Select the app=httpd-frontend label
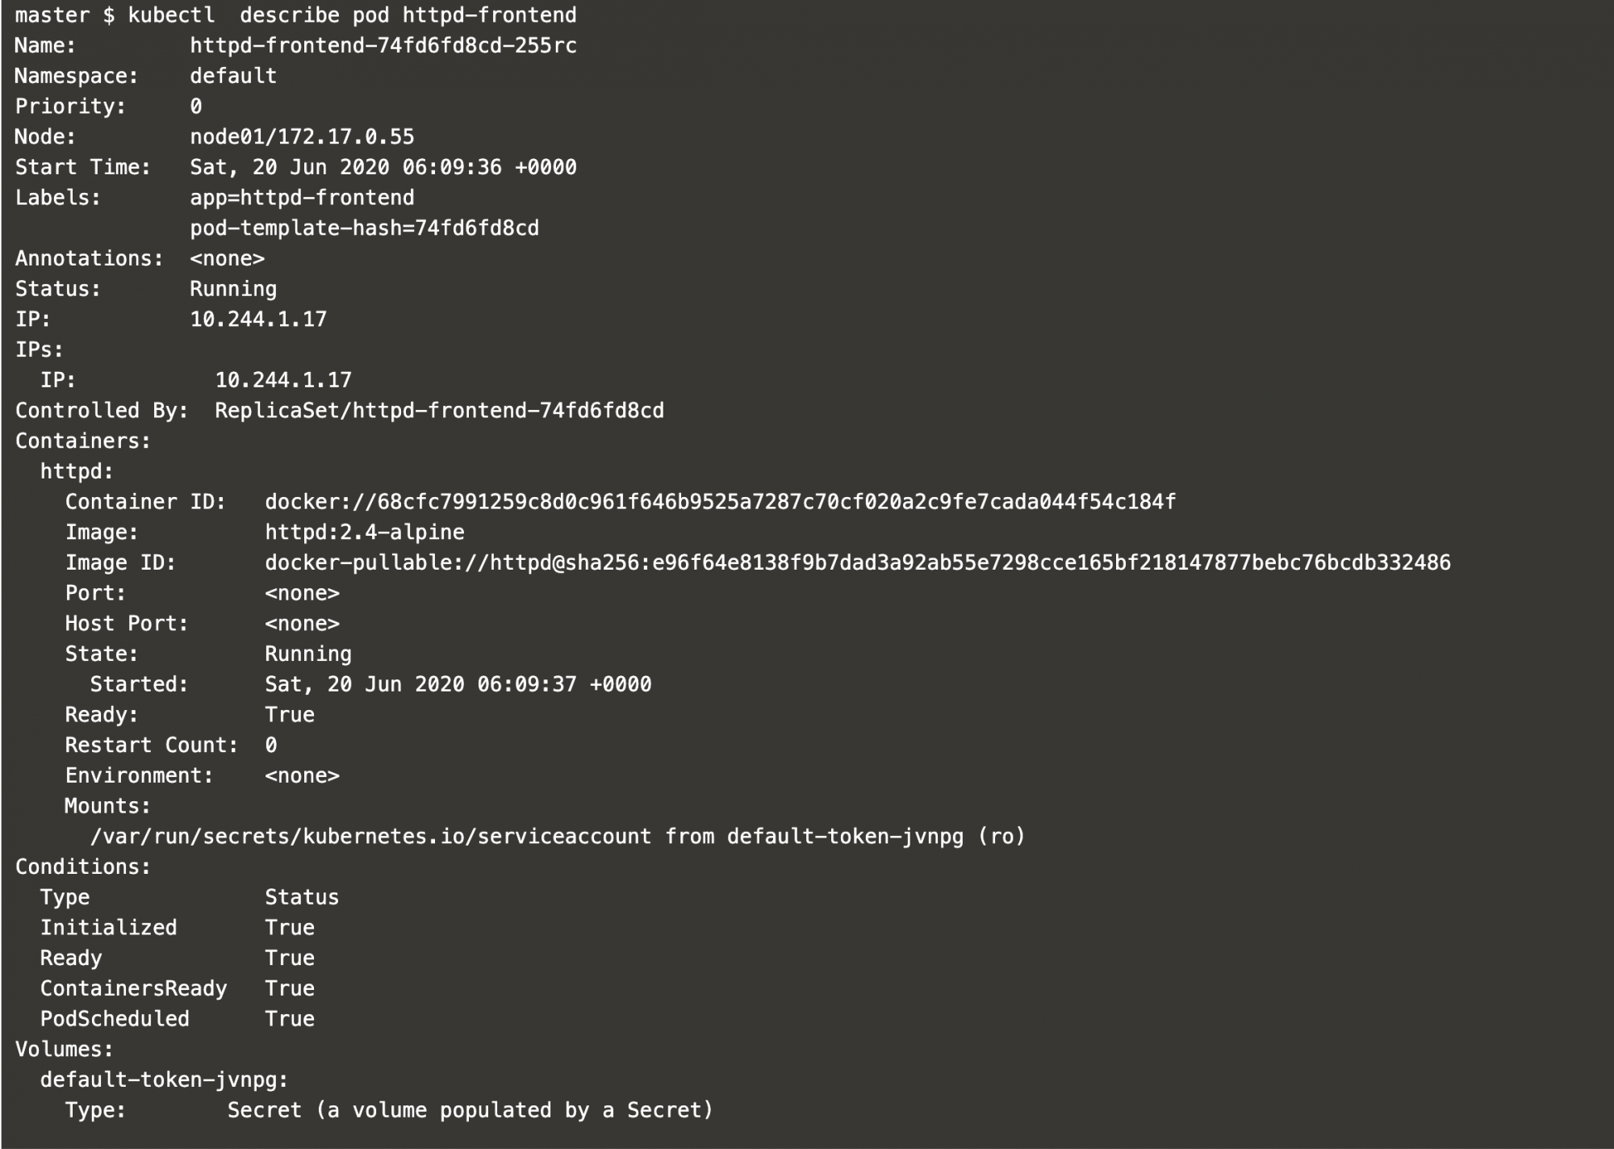Screen dimensions: 1614x1149 click(x=302, y=198)
